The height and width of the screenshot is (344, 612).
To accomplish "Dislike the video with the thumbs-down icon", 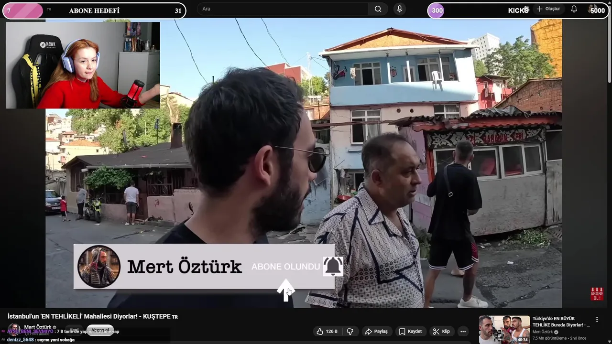I will coord(350,331).
